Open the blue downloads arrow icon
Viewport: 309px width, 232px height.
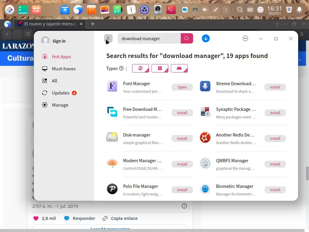(205, 38)
